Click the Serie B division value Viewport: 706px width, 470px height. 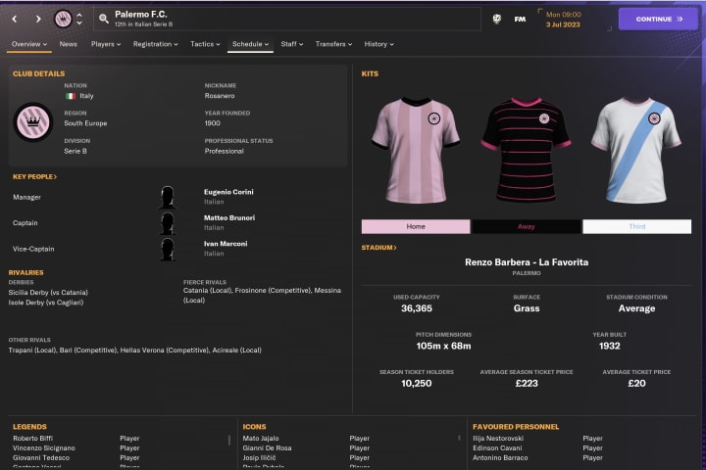76,151
